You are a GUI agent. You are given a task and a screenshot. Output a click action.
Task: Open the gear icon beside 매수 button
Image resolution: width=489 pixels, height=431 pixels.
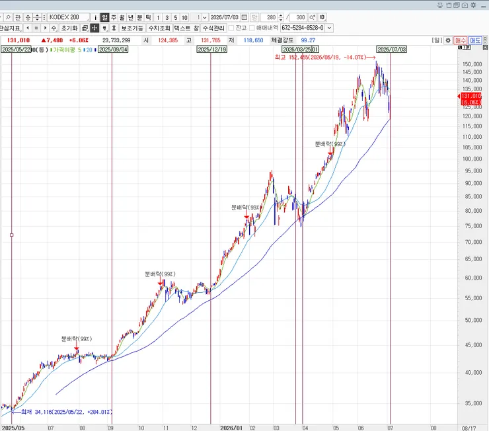coord(448,40)
